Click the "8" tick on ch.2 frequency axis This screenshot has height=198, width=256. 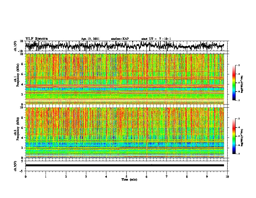[x=22, y=118]
